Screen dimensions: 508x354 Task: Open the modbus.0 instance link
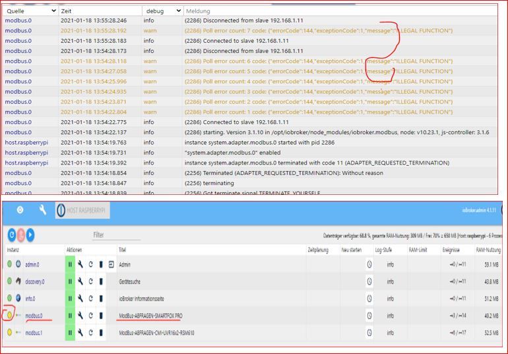coord(34,316)
